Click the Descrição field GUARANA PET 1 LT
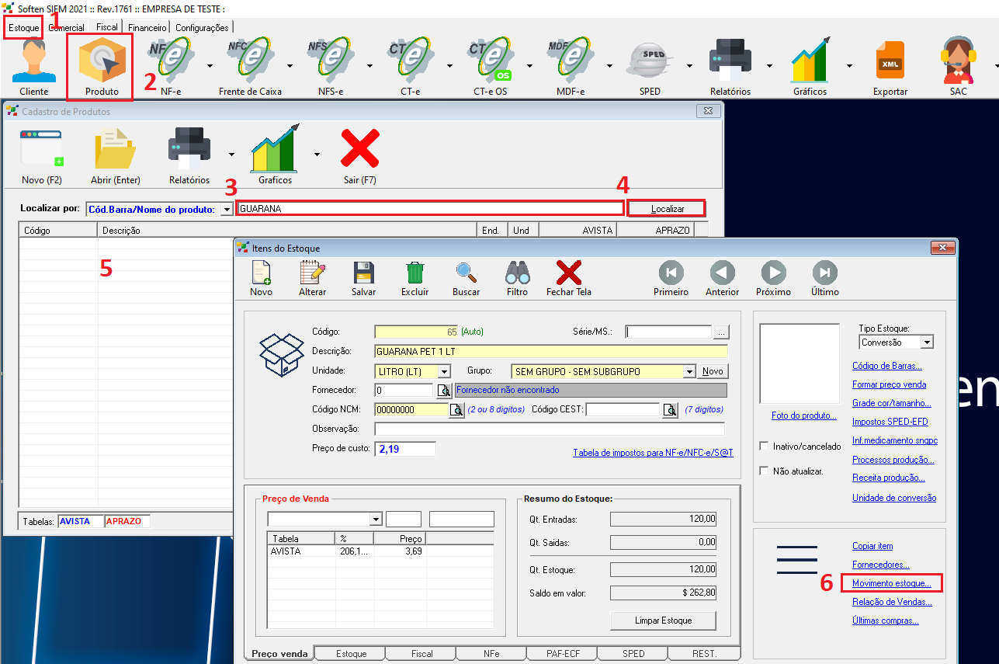This screenshot has width=999, height=664. [551, 352]
